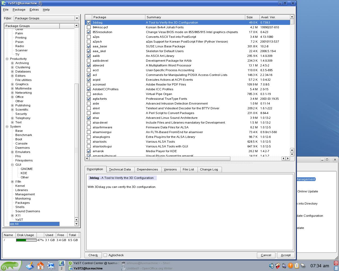Click the Accept button
Viewport: 339px width, 271px height.
point(286,255)
